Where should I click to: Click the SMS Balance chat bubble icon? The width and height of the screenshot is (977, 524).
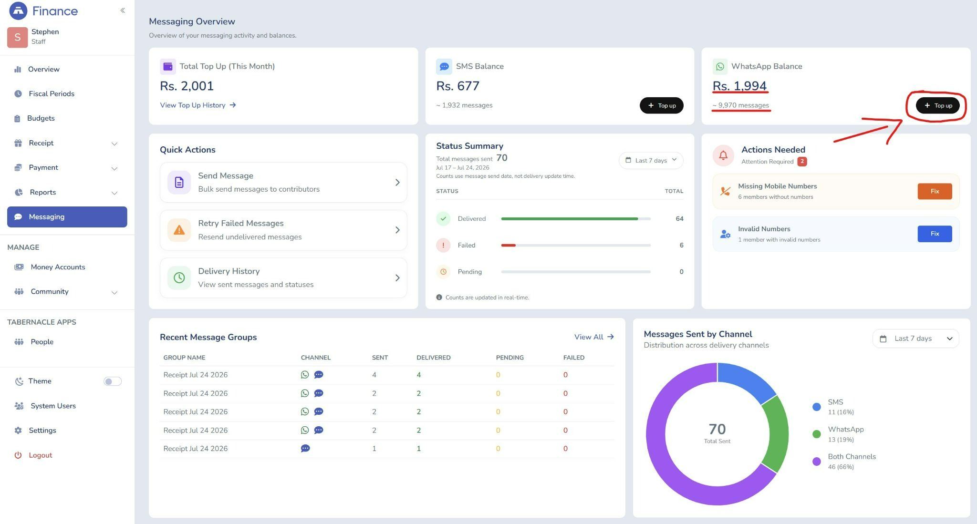[444, 66]
